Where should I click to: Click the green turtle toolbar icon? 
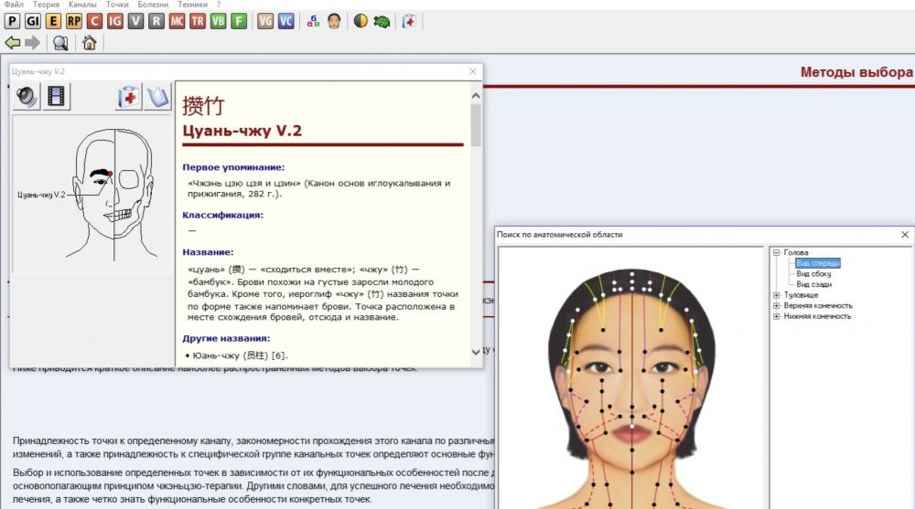tap(382, 21)
